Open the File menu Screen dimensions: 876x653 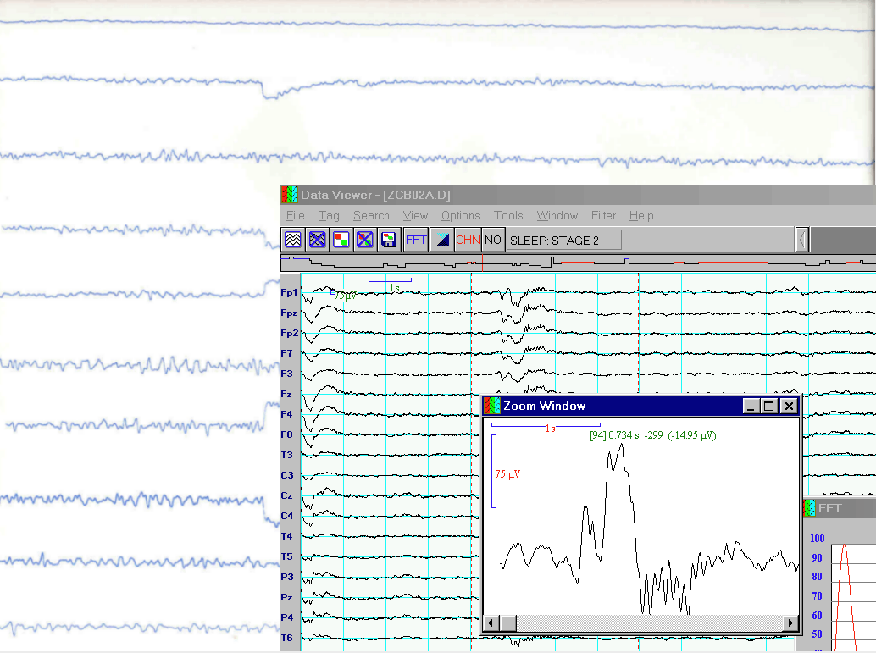pyautogui.click(x=295, y=216)
